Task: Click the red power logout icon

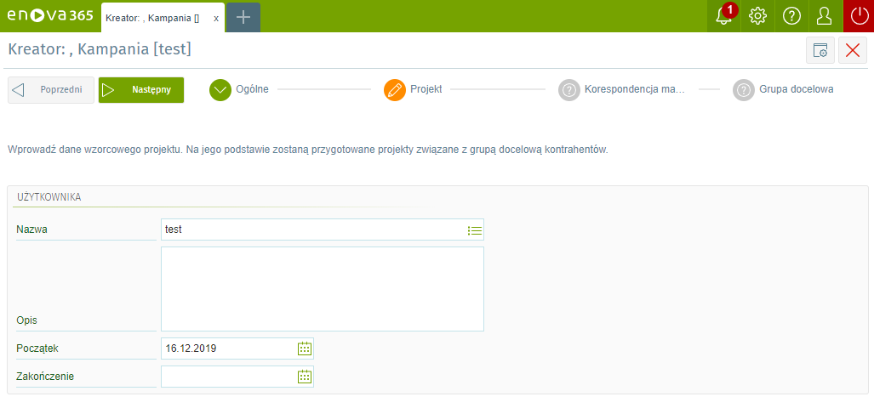Action: 858,16
